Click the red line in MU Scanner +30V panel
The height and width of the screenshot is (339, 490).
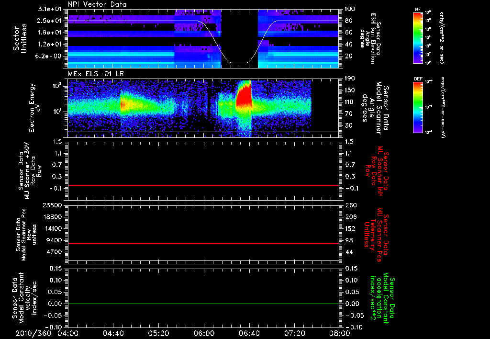(x=203, y=185)
